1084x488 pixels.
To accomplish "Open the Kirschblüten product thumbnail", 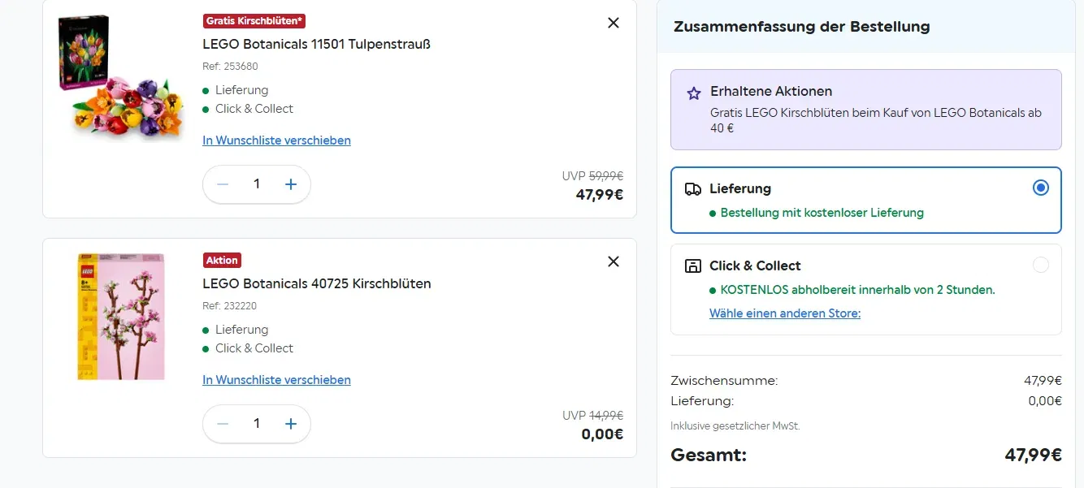I will click(120, 317).
